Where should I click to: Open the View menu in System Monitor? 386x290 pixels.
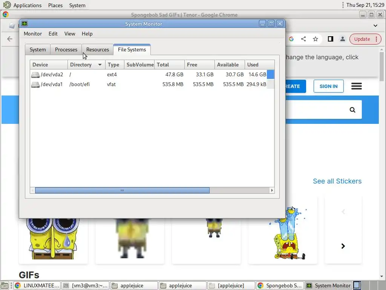(70, 34)
